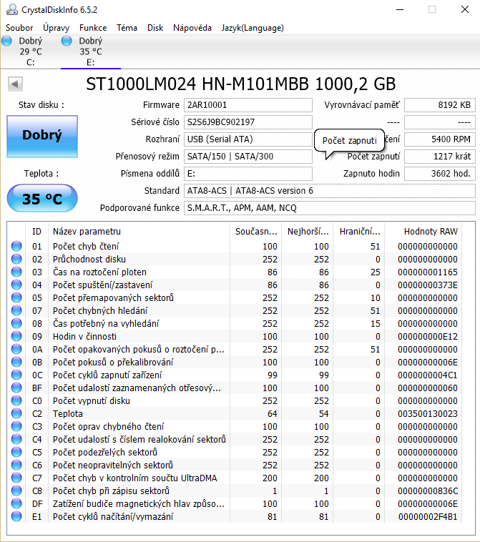Click the Firmware field 2AR10001
Image resolution: width=480 pixels, height=542 pixels.
pyautogui.click(x=248, y=105)
